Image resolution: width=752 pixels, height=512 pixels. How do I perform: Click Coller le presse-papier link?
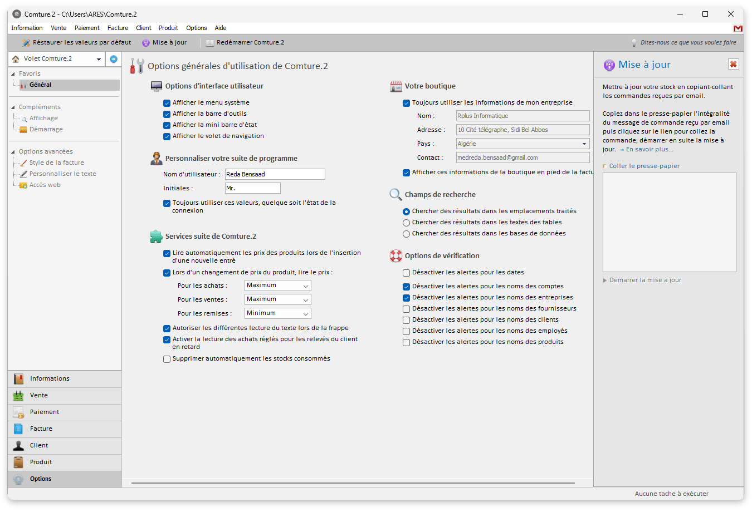(x=644, y=166)
